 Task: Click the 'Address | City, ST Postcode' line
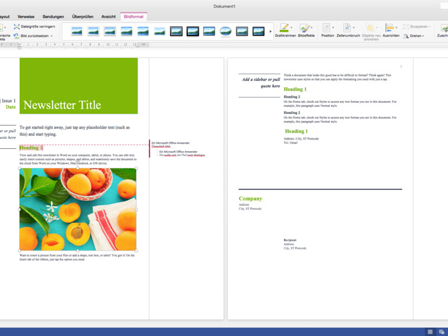tap(301, 139)
